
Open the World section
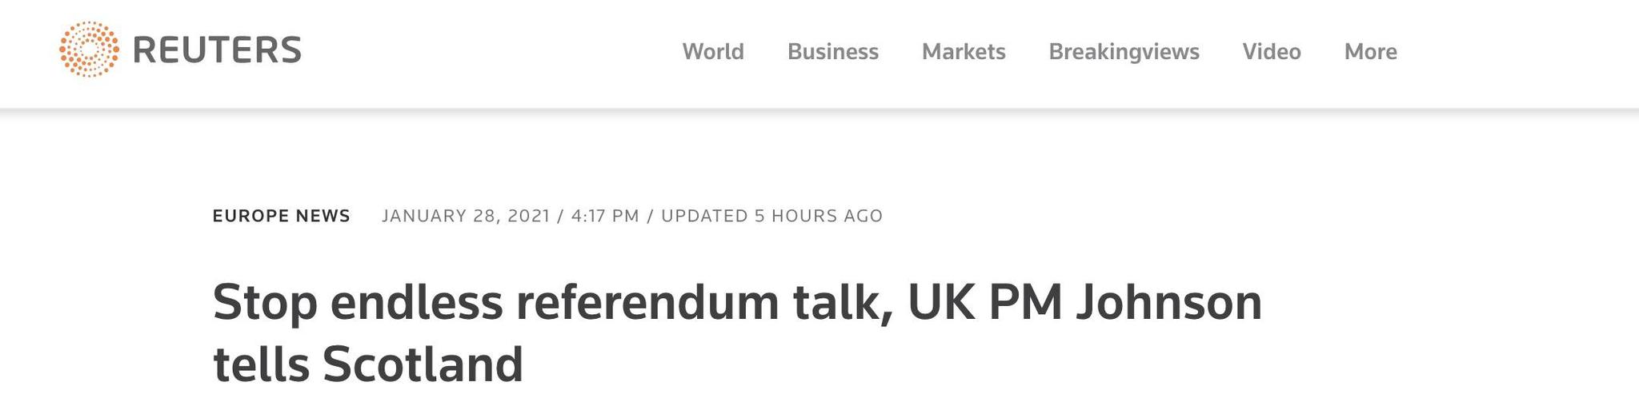click(712, 52)
